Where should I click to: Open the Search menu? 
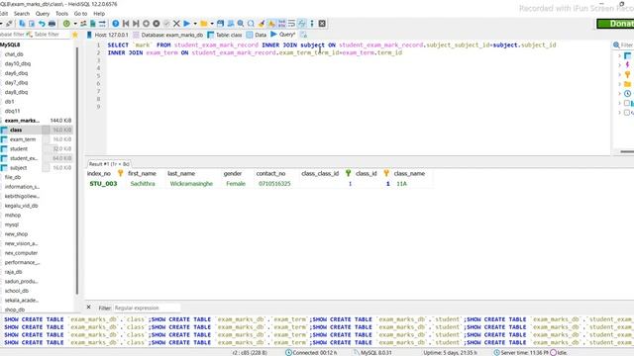point(22,13)
